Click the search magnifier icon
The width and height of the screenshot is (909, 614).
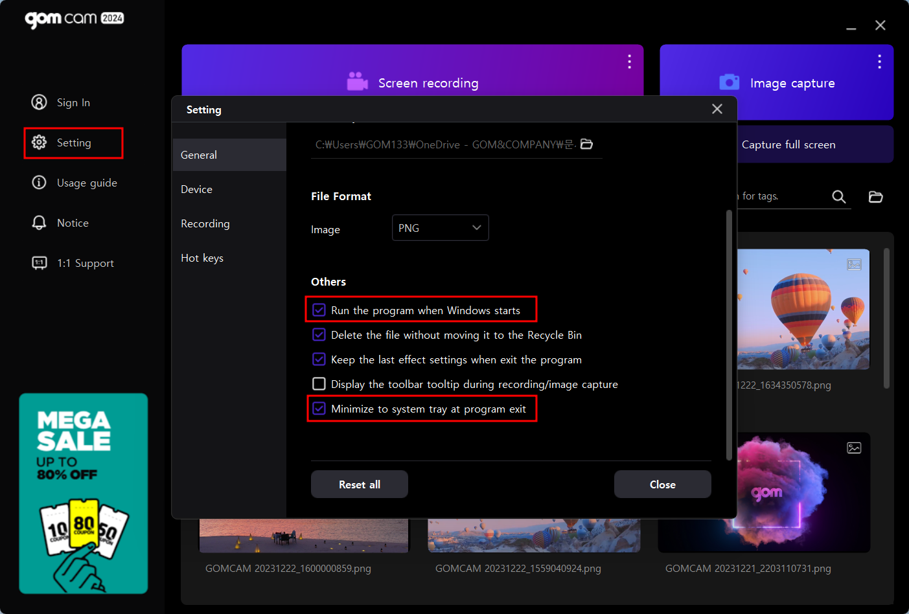pyautogui.click(x=838, y=197)
